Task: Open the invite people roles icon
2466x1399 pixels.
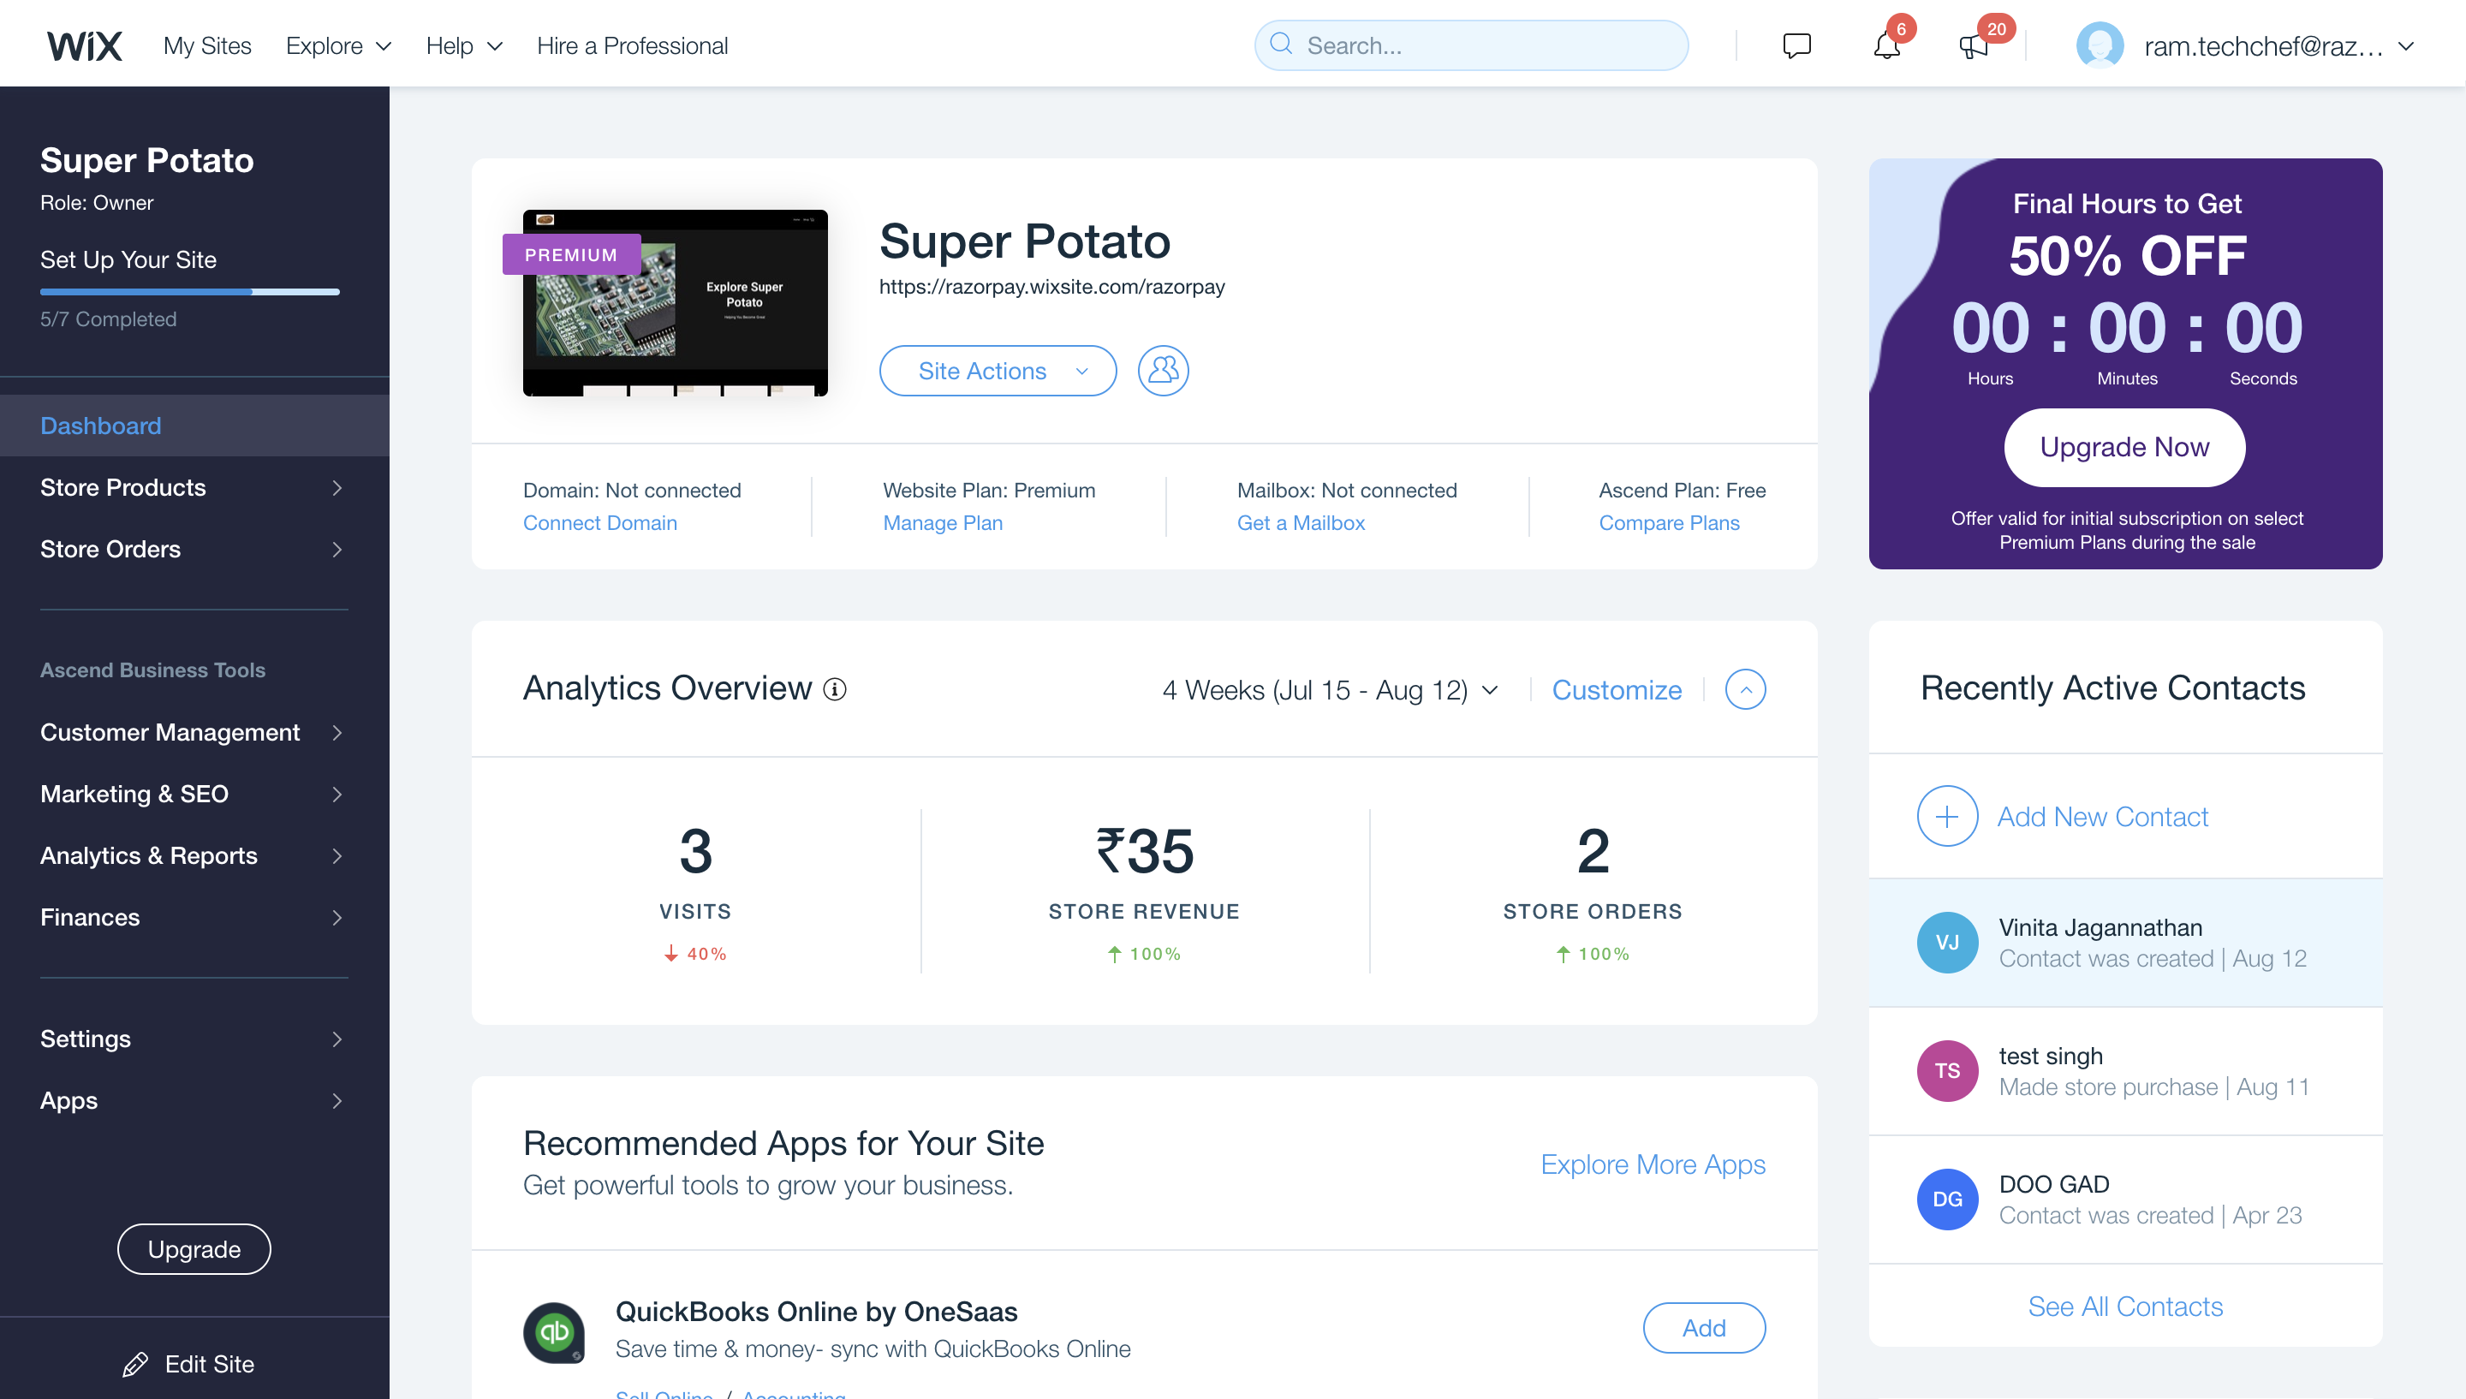Action: [1164, 371]
